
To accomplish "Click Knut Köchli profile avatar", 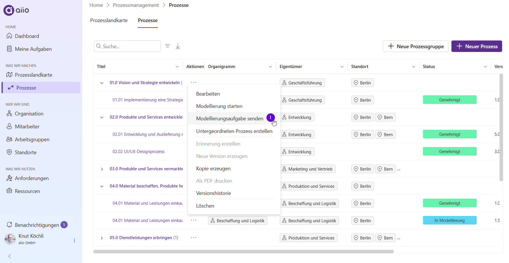I will [10, 239].
